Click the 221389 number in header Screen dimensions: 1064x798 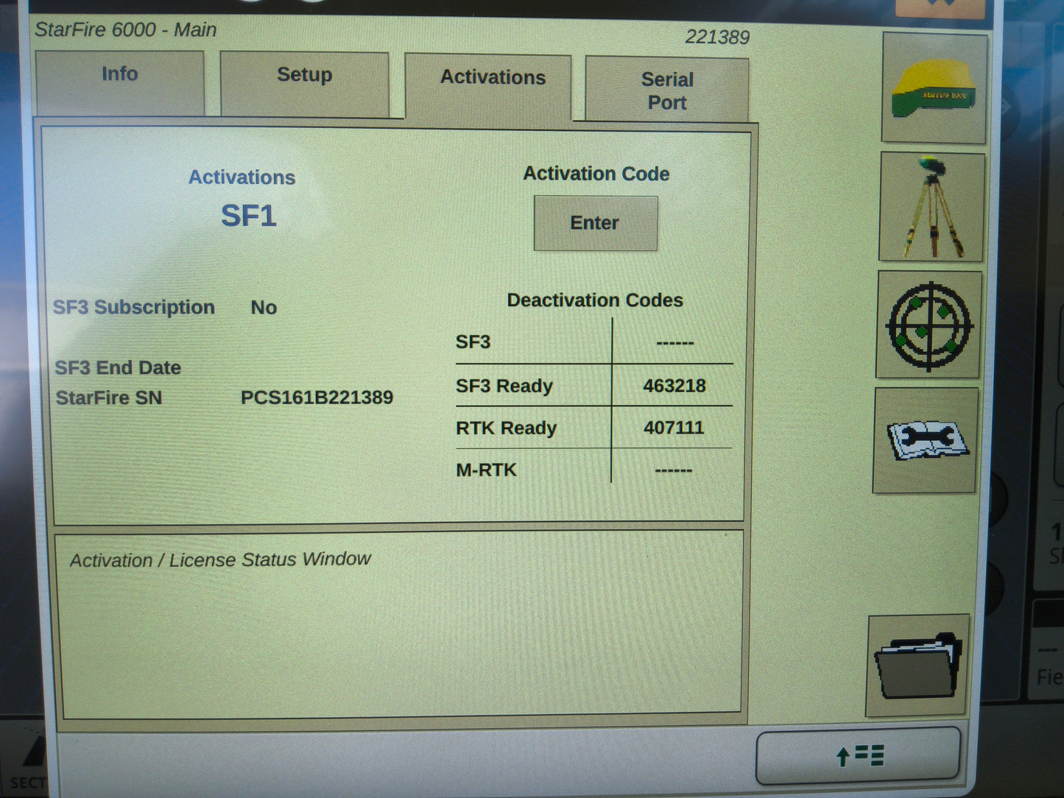point(717,37)
